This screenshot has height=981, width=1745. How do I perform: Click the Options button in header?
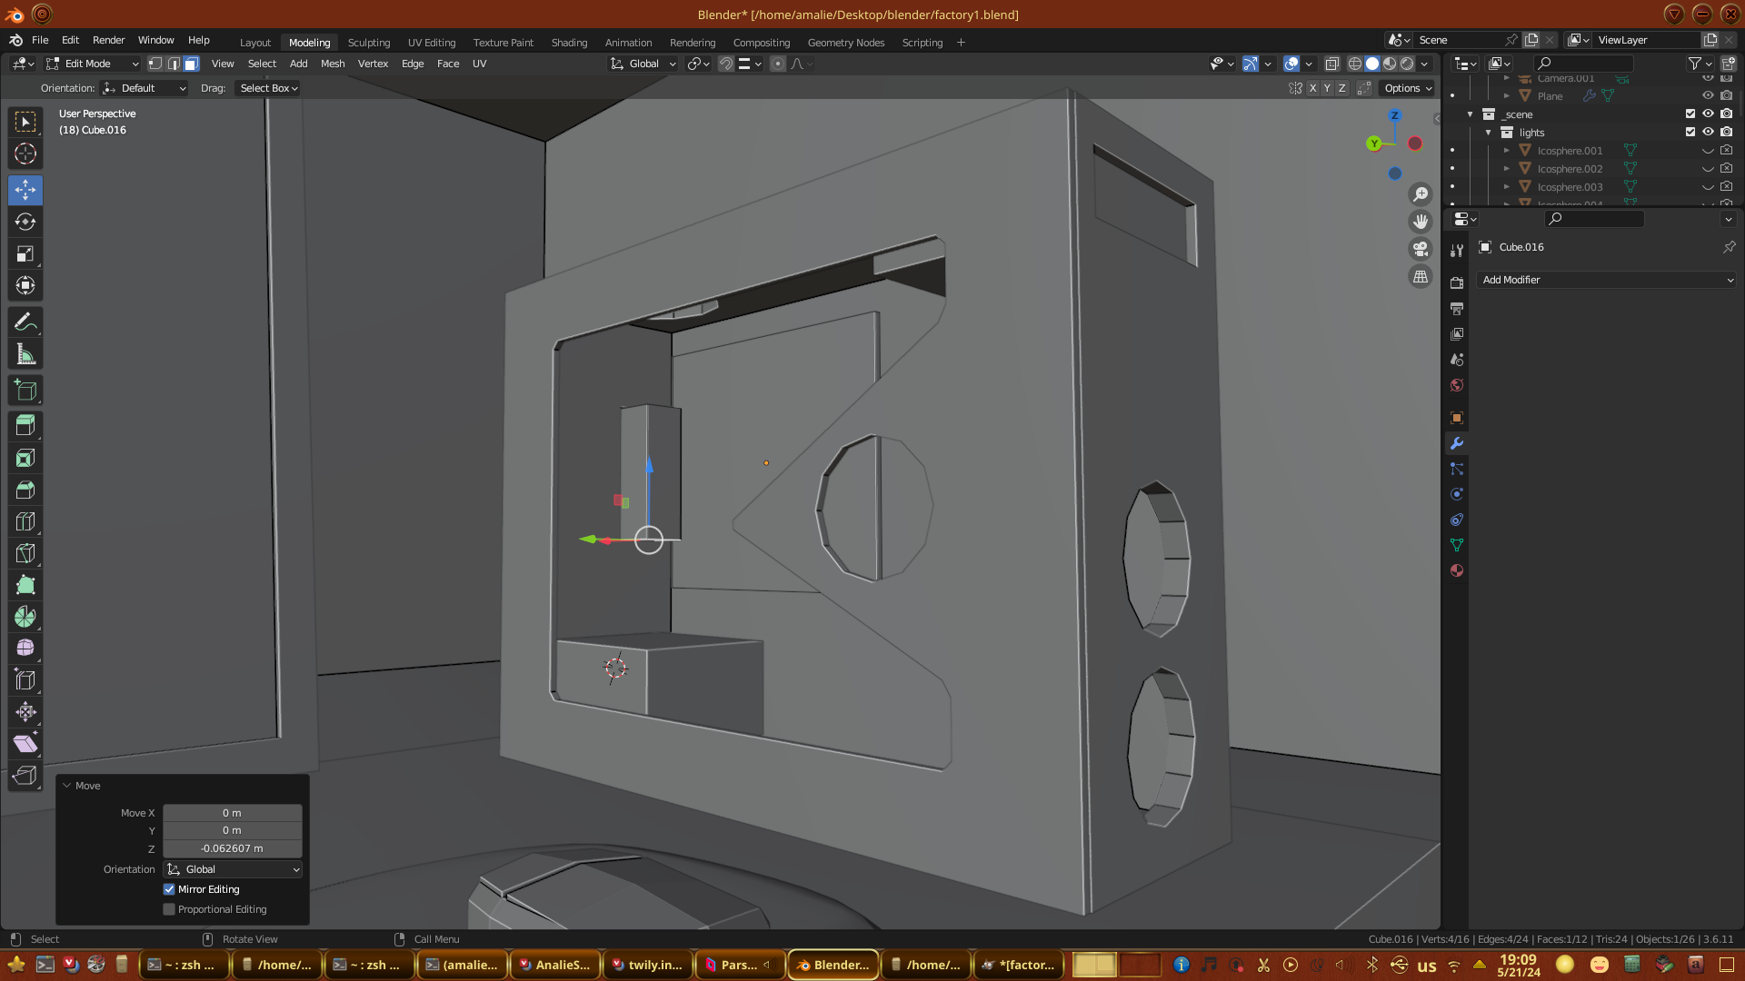[x=1407, y=88]
